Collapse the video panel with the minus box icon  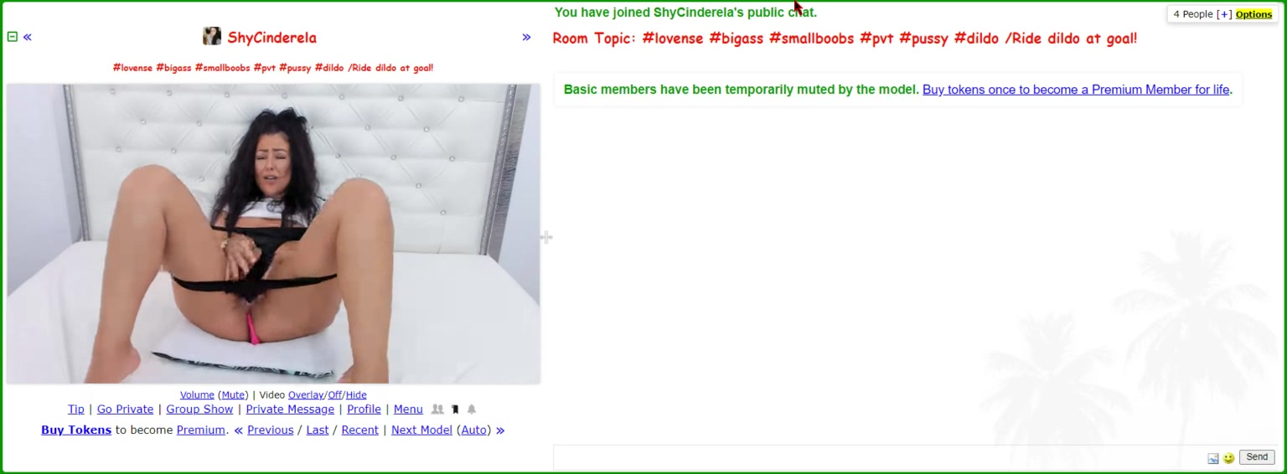click(x=12, y=37)
